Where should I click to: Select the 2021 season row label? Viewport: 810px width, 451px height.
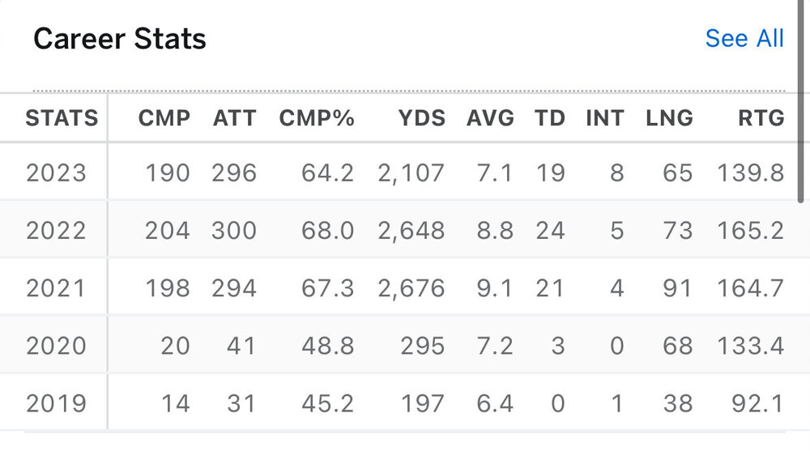point(56,288)
